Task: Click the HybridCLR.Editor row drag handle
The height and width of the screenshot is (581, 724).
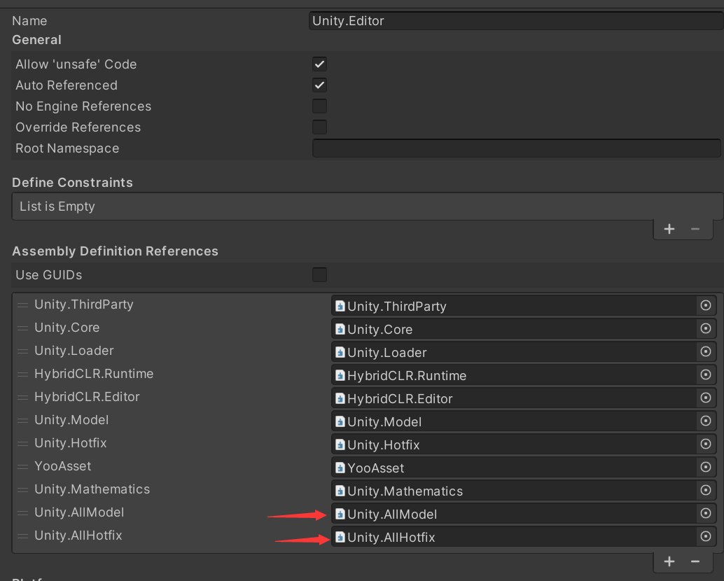Action: [22, 398]
